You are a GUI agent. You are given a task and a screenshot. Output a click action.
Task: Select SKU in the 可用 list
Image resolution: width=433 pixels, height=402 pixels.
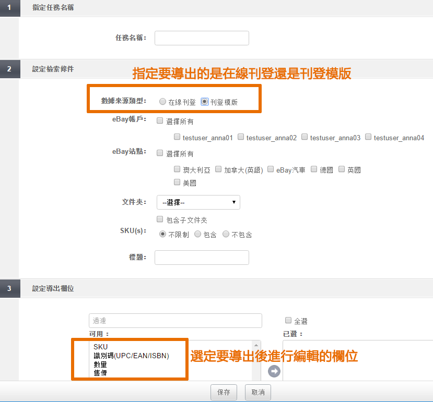(x=100, y=347)
